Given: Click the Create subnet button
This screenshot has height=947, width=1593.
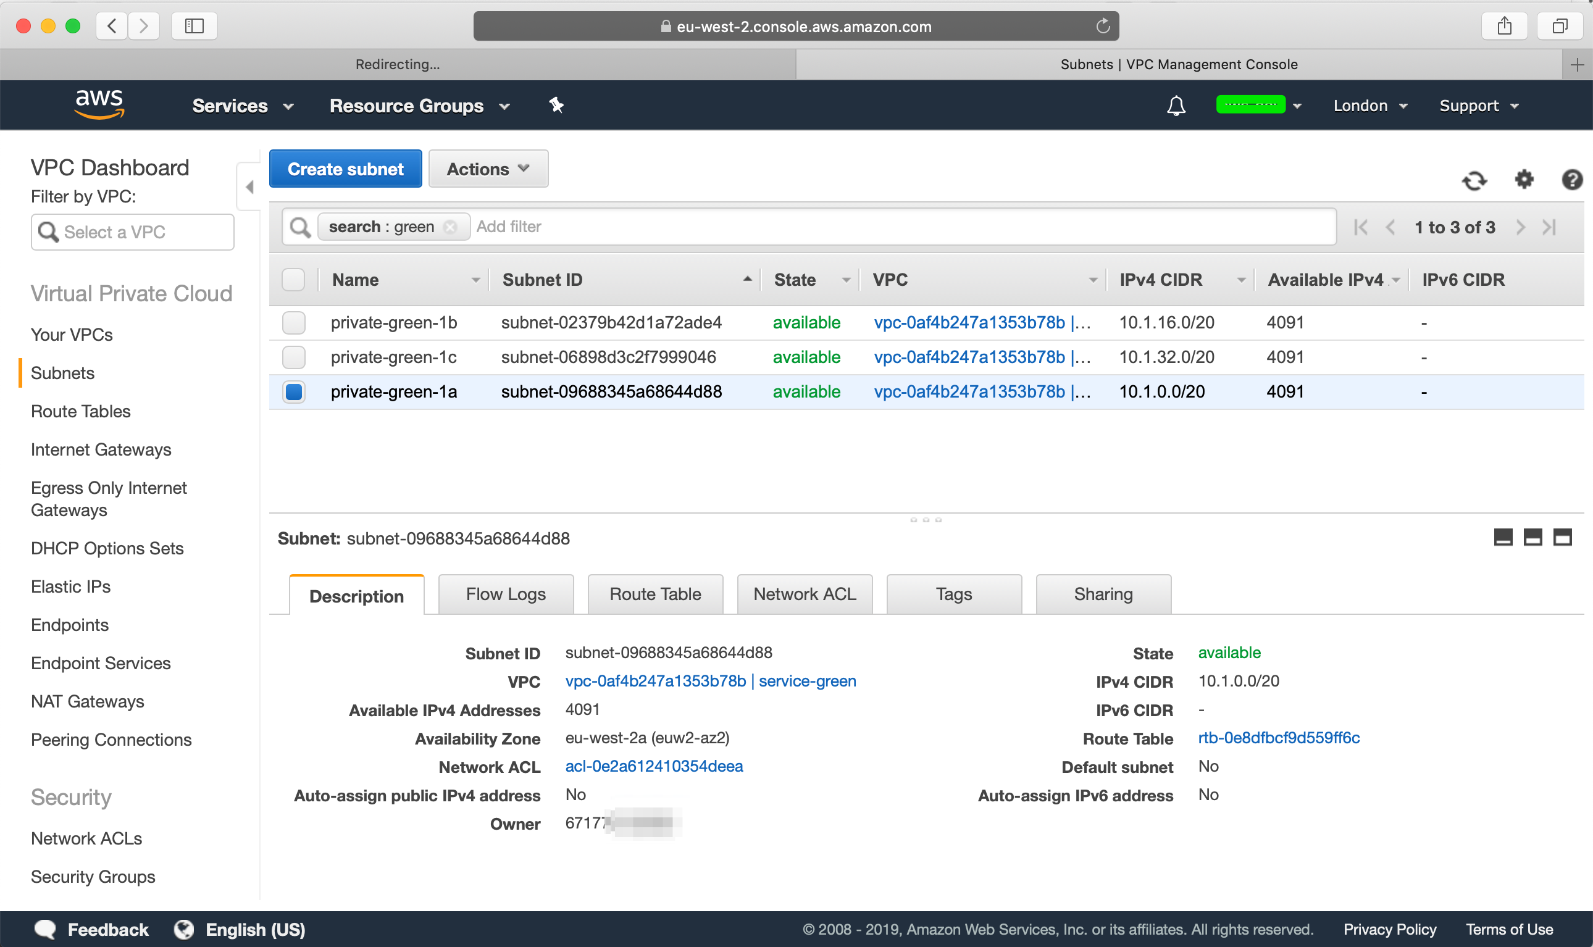Looking at the screenshot, I should coord(345,169).
